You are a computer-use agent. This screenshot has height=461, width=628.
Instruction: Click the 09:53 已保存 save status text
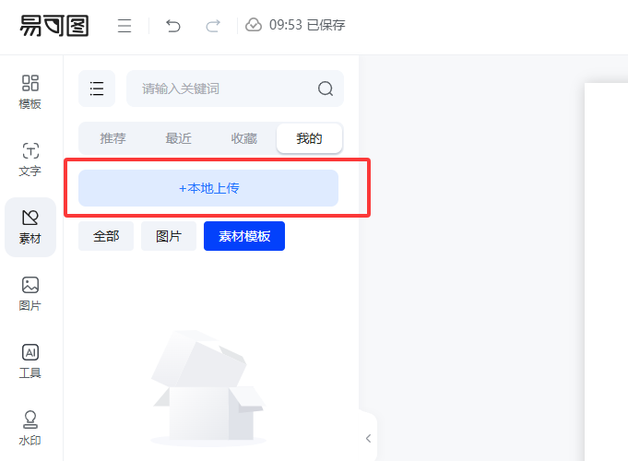coord(307,25)
